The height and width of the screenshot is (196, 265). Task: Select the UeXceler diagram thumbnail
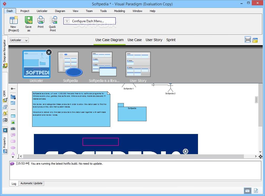click(x=36, y=65)
